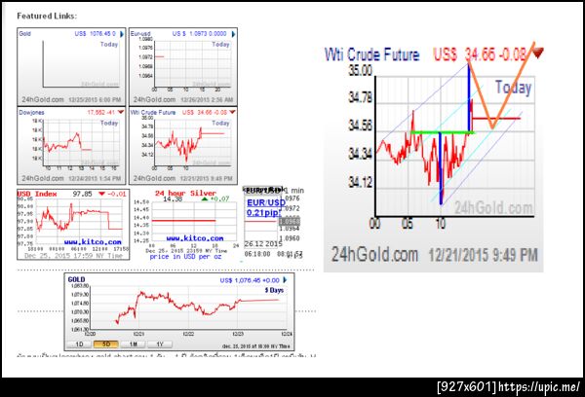
Task: Click the EUR/USD 0.21pip link
Action: (264, 208)
